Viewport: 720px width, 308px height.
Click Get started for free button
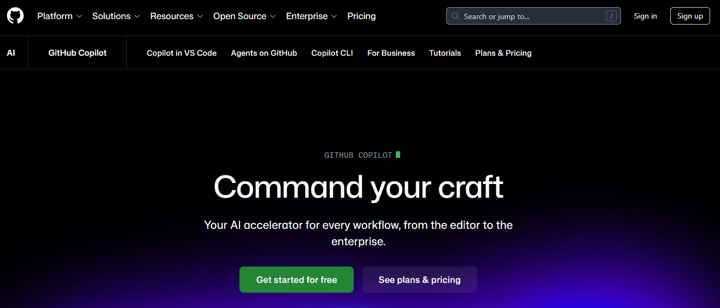(x=296, y=280)
